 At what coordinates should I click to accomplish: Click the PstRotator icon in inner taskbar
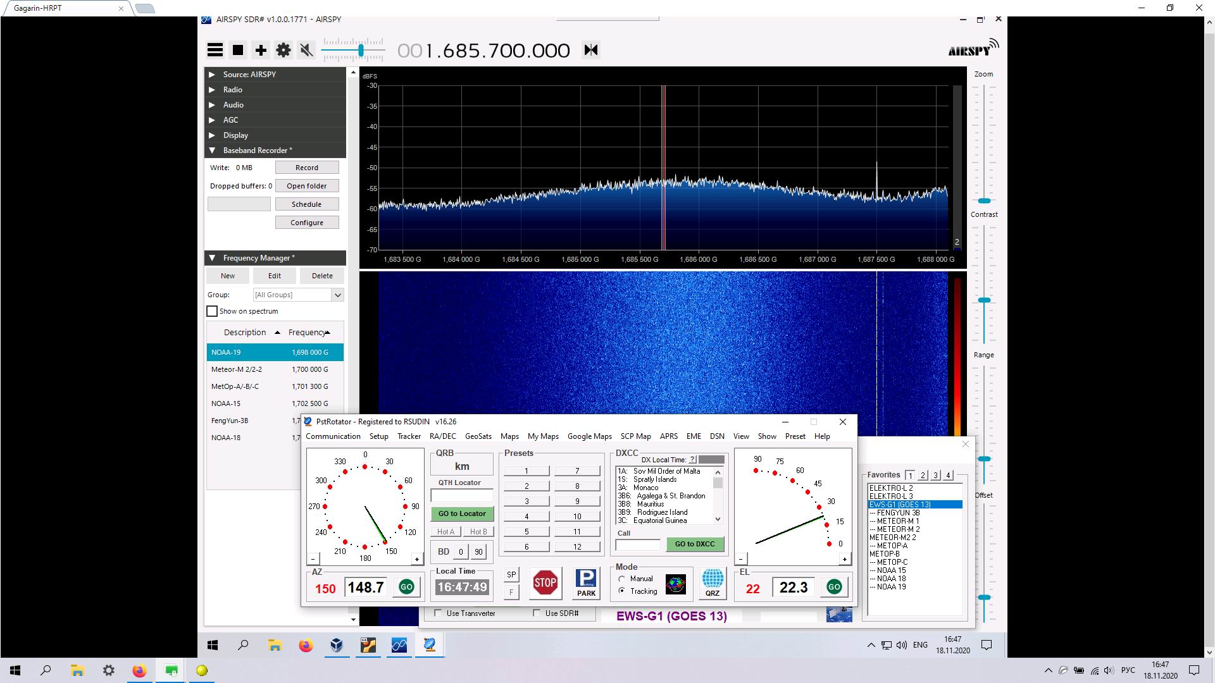[430, 645]
